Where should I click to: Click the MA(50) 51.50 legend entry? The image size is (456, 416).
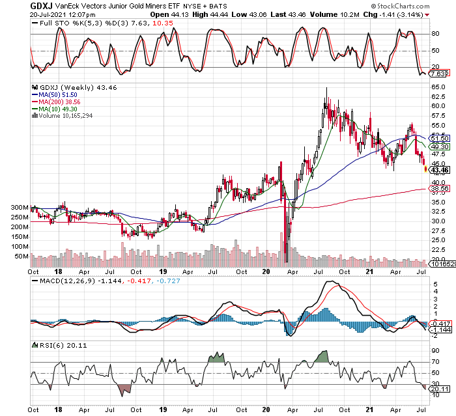[x=58, y=95]
